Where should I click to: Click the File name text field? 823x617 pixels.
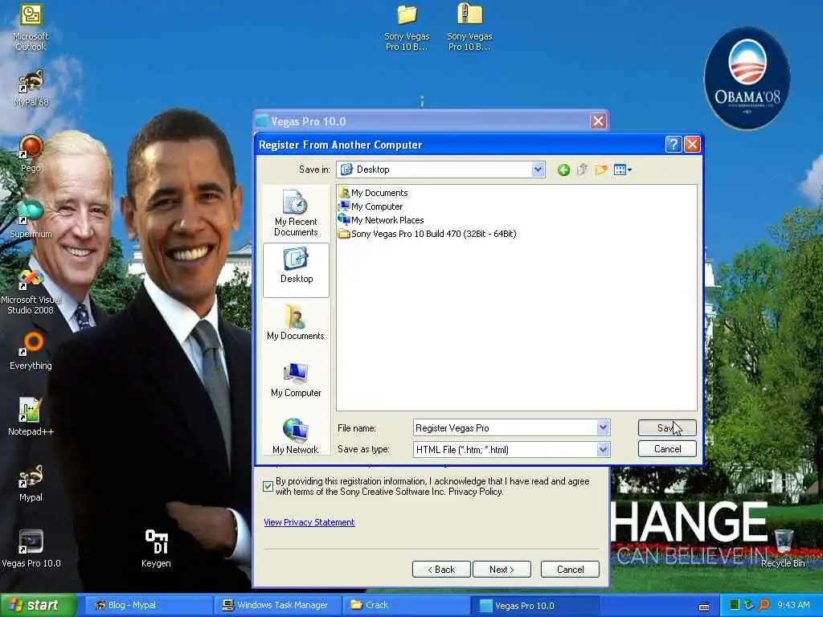(505, 427)
